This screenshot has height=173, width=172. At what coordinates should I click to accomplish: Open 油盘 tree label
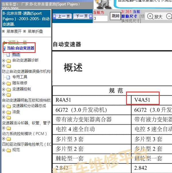pos(16,112)
